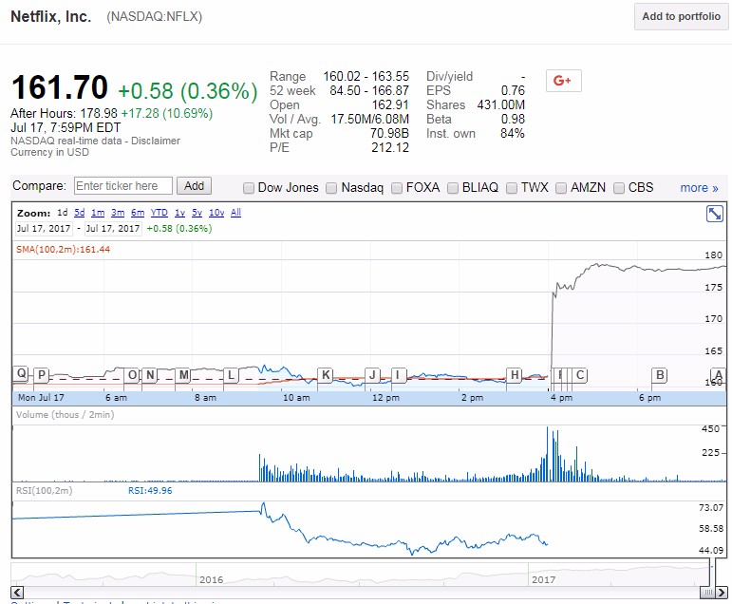Focus the Enter ticker here field

tap(123, 186)
